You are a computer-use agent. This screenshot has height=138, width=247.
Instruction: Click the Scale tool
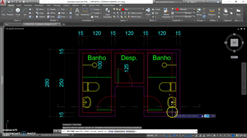tap(51, 17)
